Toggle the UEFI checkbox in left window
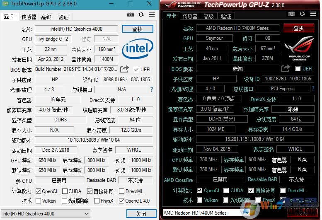Image resolution: width=322 pixels, height=220 pixels. [136, 69]
